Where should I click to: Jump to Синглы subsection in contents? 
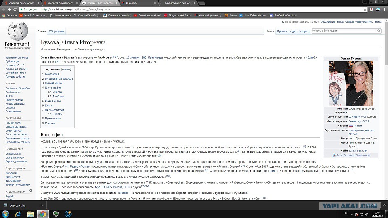[57, 92]
